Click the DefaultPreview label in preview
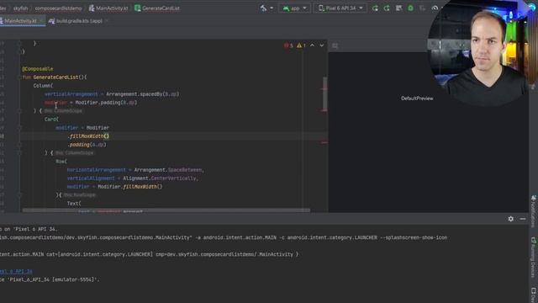The height and width of the screenshot is (303, 538). [417, 98]
